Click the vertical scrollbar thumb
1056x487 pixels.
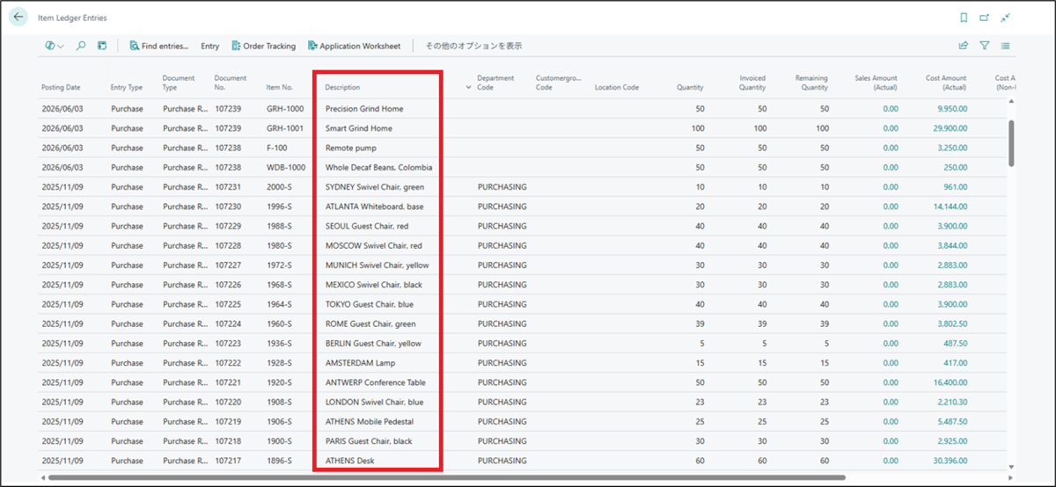[x=1012, y=142]
